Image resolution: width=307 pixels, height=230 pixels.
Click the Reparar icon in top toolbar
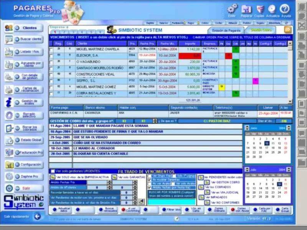tap(246, 9)
